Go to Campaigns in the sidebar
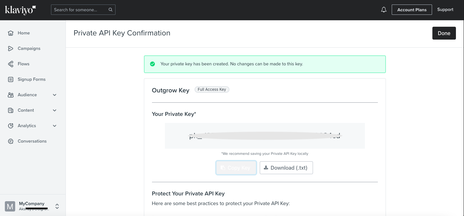Image resolution: width=464 pixels, height=216 pixels. 29,49
